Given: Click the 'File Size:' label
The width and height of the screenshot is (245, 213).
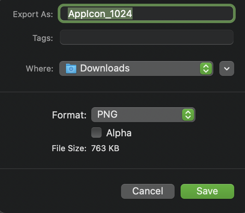Looking at the screenshot, I should (69, 149).
